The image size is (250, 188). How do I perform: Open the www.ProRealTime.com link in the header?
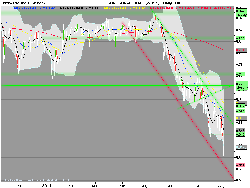coord(24,3)
